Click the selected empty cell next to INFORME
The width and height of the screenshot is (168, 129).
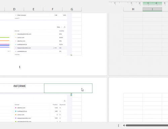point(68,88)
